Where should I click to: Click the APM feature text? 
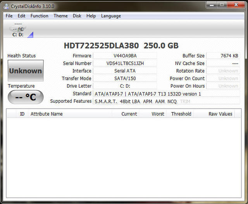point(148,102)
